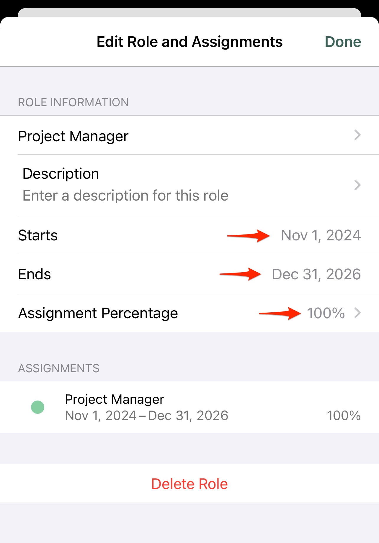This screenshot has width=379, height=543.
Task: Tap the ASSIGNMENTS section header
Action: coord(59,368)
